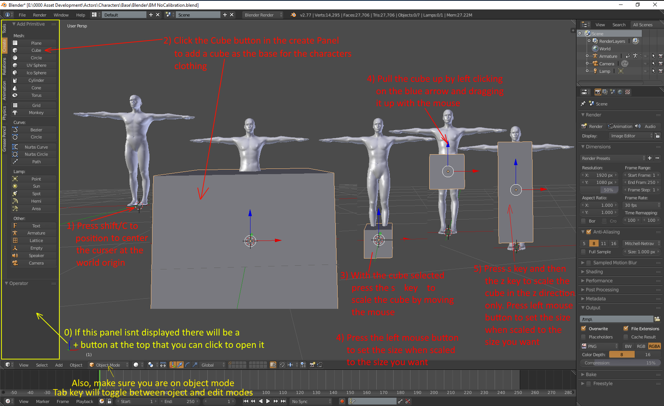
Task: Expand the Camera node in outliner
Action: point(587,64)
